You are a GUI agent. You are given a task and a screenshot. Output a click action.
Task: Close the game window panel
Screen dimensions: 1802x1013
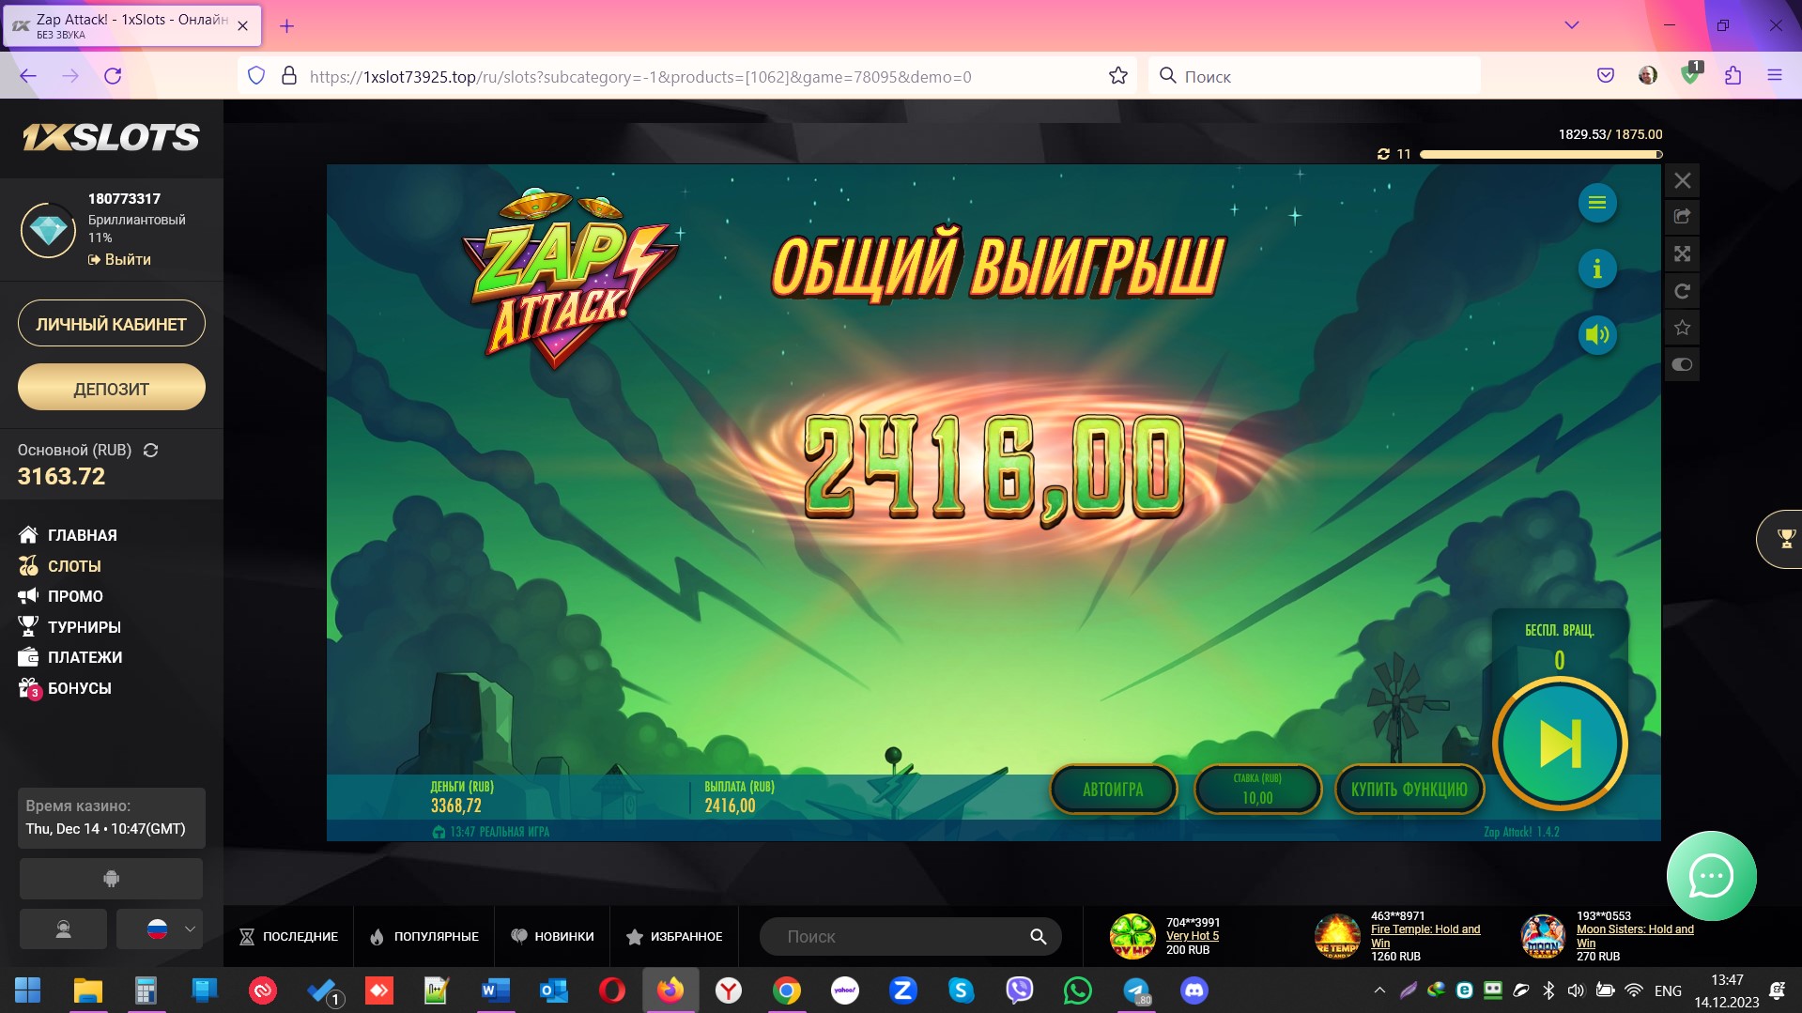(x=1682, y=180)
